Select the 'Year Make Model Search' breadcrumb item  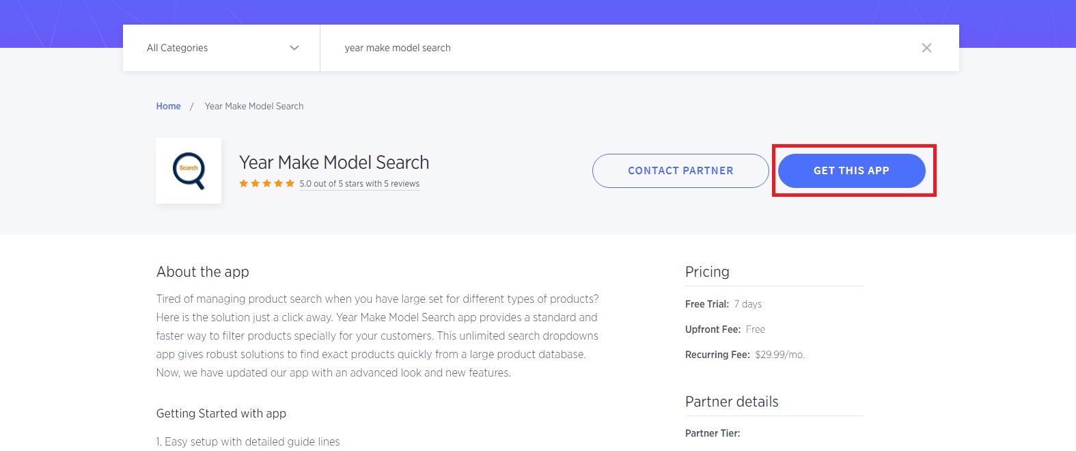coord(254,107)
